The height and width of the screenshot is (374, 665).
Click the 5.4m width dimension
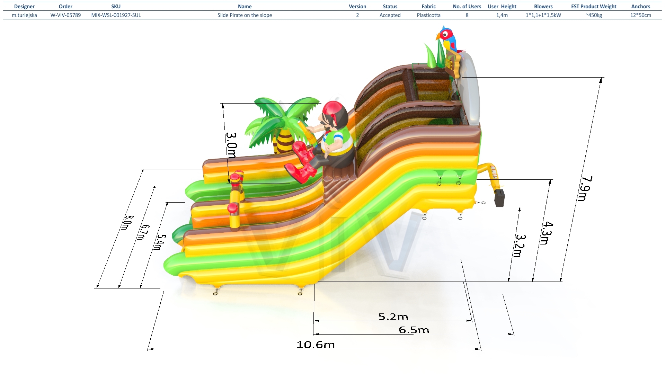point(160,242)
